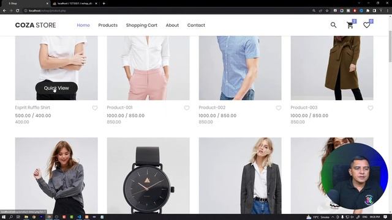Open the Windows Start menu
The height and width of the screenshot is (220, 392).
click(4, 217)
